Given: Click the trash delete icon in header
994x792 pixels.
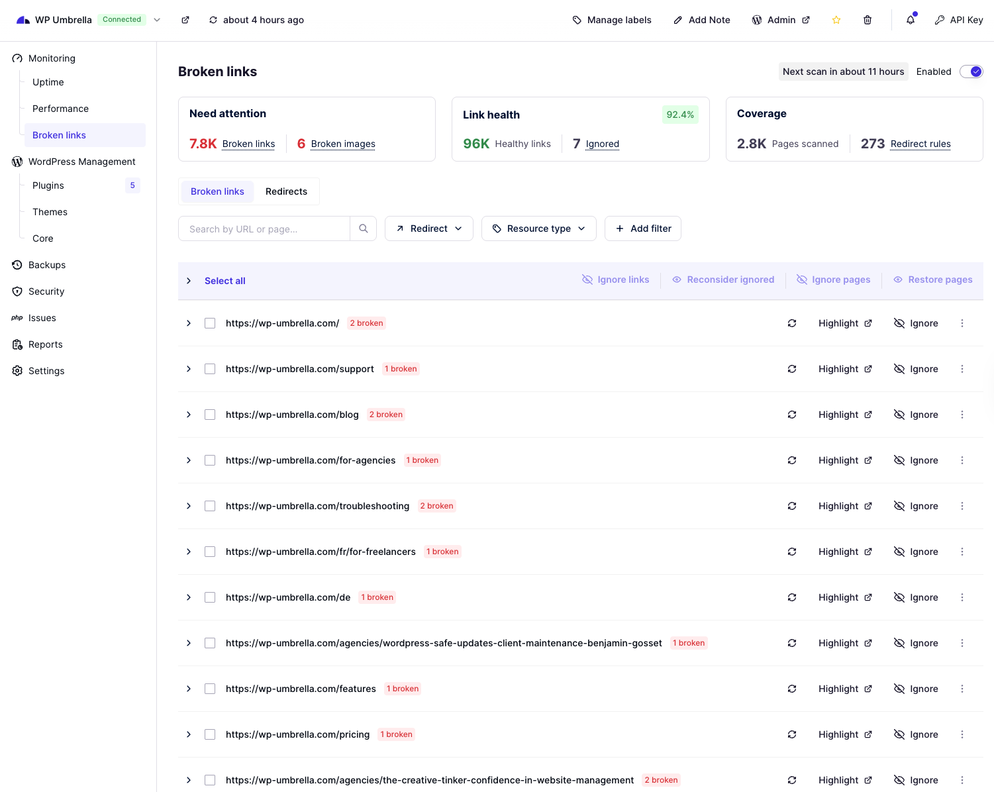Looking at the screenshot, I should coord(868,20).
